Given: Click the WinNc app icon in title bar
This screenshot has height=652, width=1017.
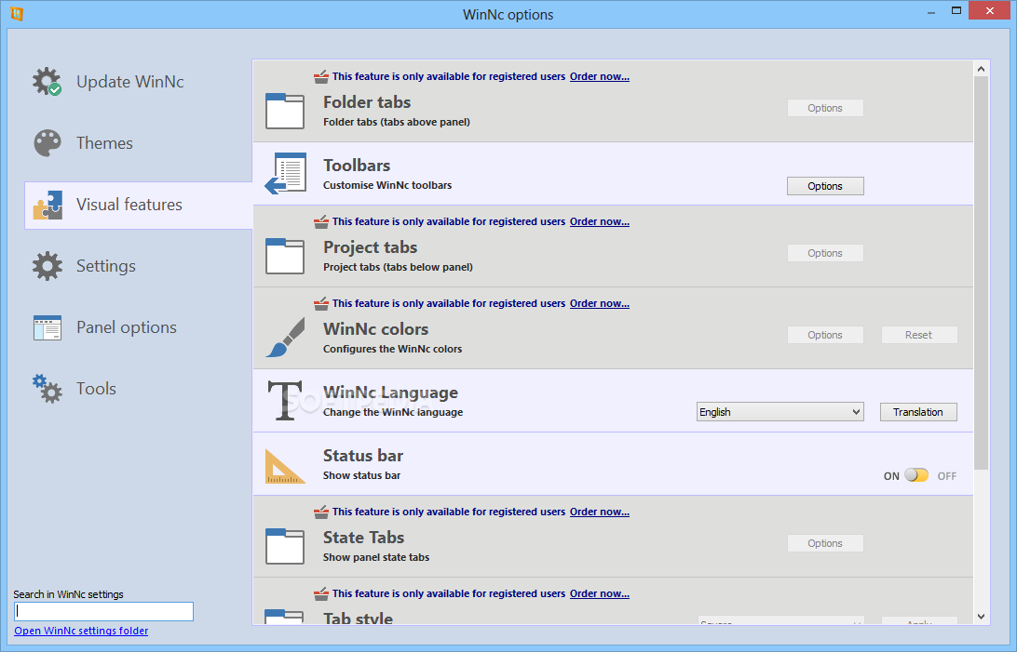Looking at the screenshot, I should (x=16, y=14).
